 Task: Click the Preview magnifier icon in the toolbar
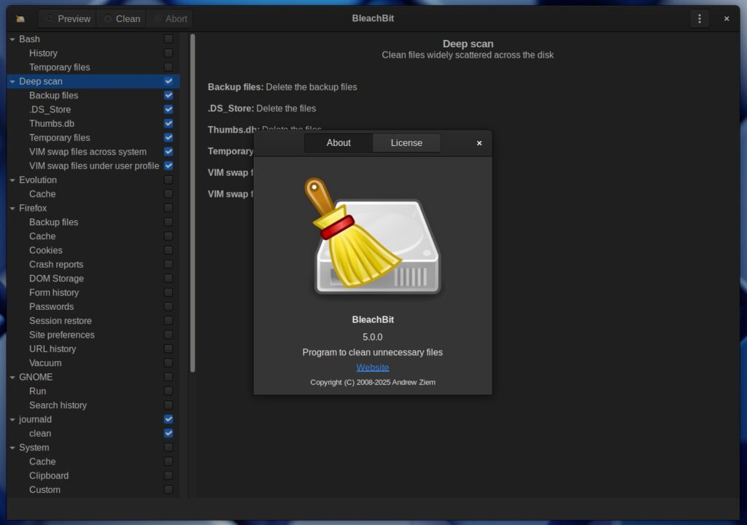(x=49, y=18)
